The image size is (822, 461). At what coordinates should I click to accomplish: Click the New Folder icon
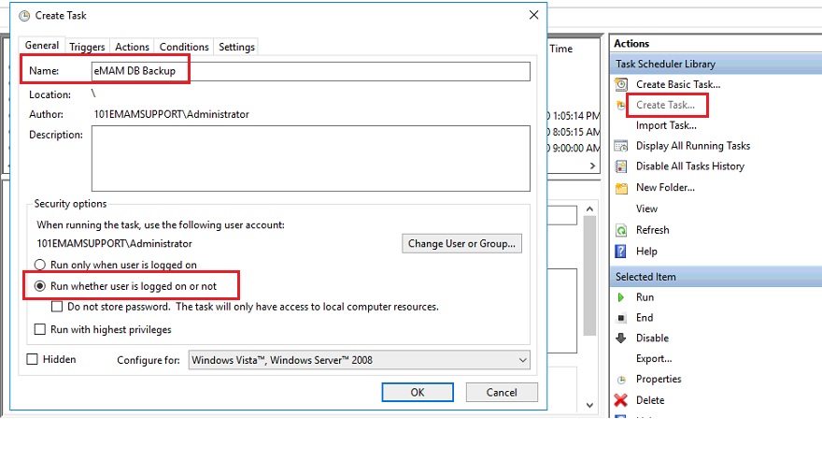[x=621, y=187]
